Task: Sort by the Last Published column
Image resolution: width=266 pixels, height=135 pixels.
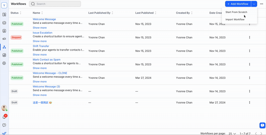Action: [146, 13]
